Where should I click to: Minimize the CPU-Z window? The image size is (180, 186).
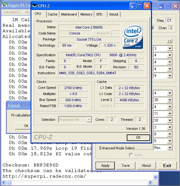pos(133,6)
